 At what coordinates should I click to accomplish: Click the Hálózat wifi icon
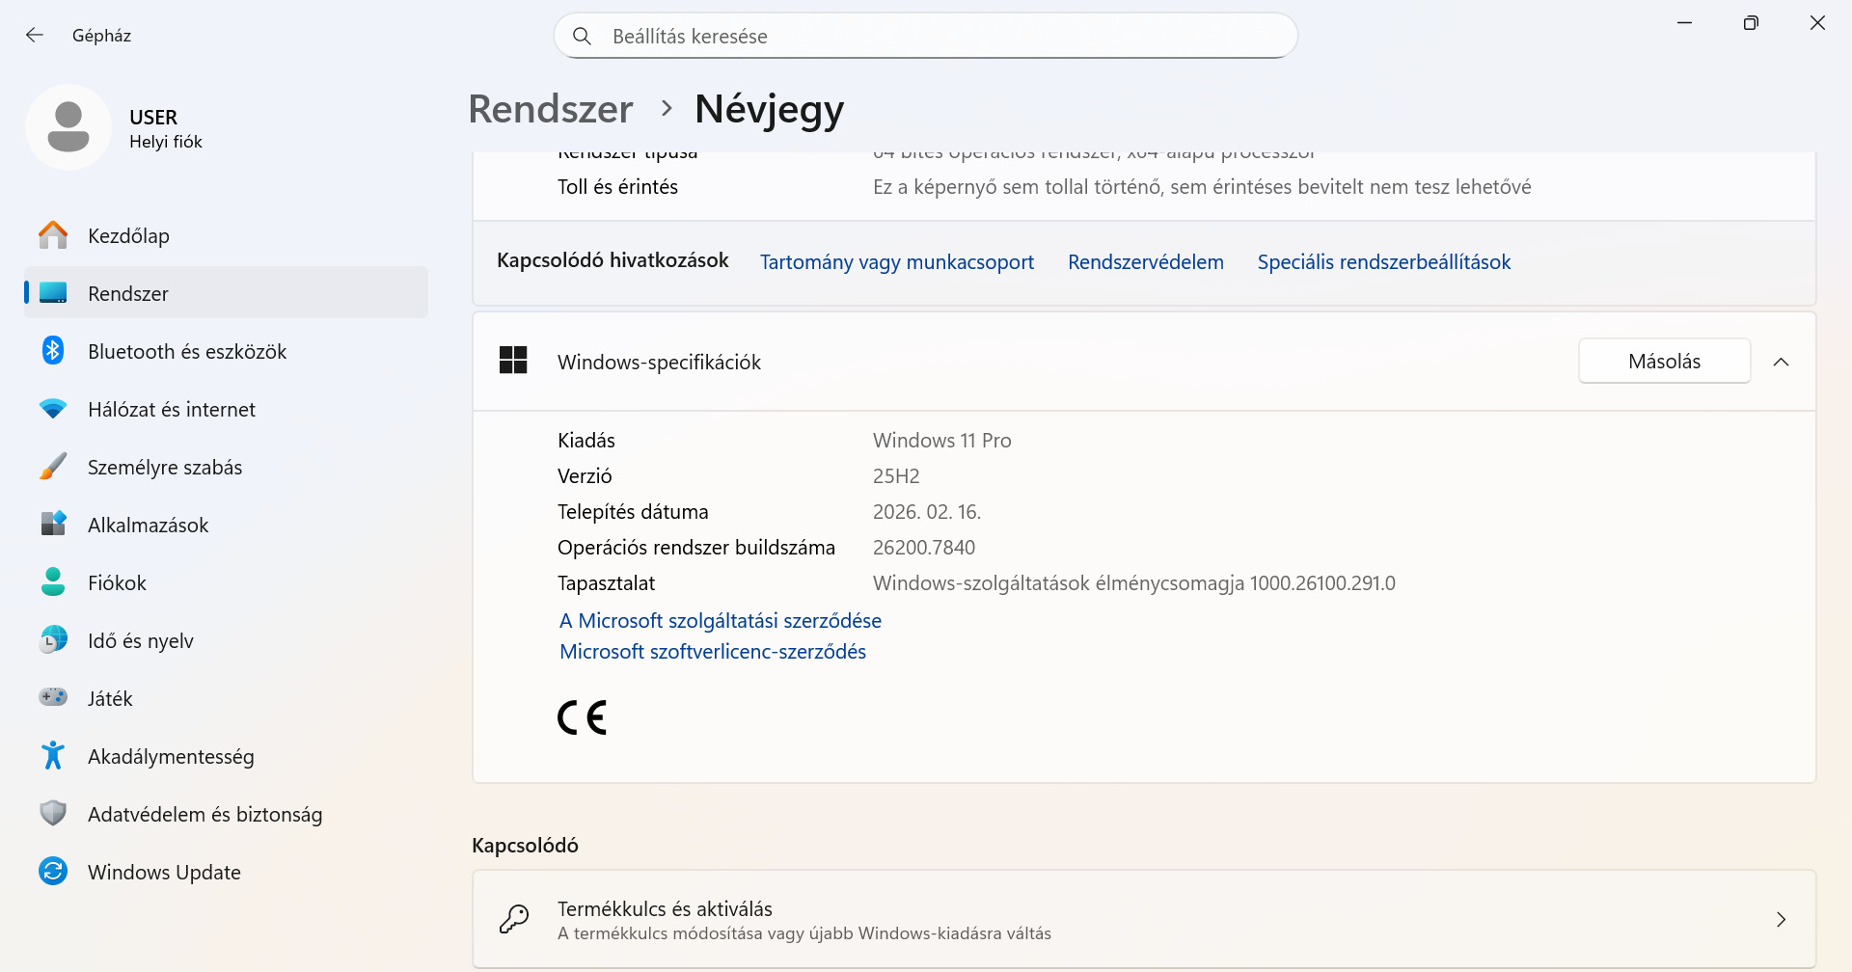[x=53, y=409]
